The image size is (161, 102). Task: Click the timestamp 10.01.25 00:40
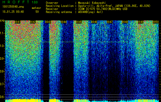click(x=13, y=12)
